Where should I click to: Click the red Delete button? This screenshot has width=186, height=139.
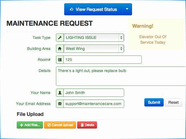(x=87, y=125)
